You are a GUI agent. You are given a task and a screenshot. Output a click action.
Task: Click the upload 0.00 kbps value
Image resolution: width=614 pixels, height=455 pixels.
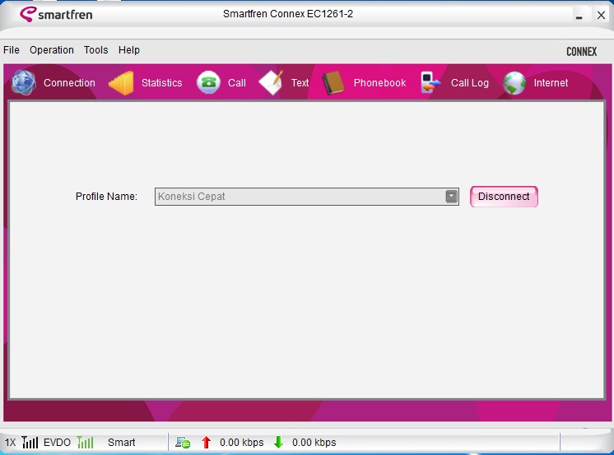[242, 443]
